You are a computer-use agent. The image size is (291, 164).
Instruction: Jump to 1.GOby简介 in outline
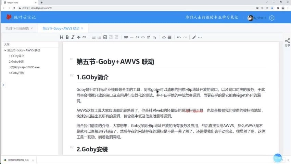point(16,56)
